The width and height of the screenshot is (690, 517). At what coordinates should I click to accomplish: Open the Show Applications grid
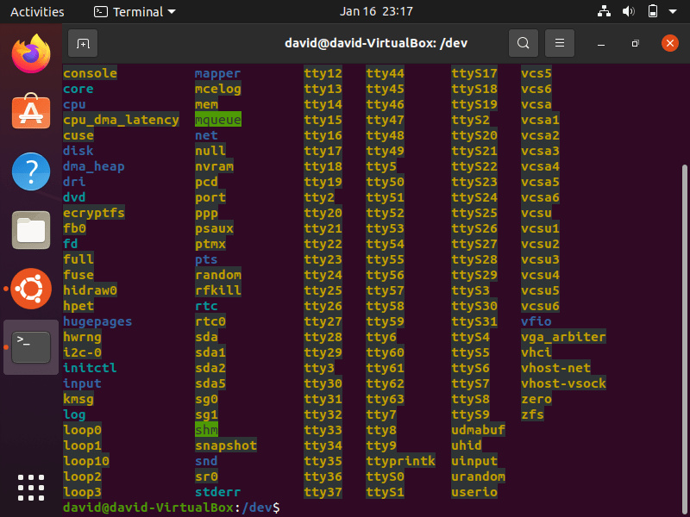pyautogui.click(x=31, y=488)
